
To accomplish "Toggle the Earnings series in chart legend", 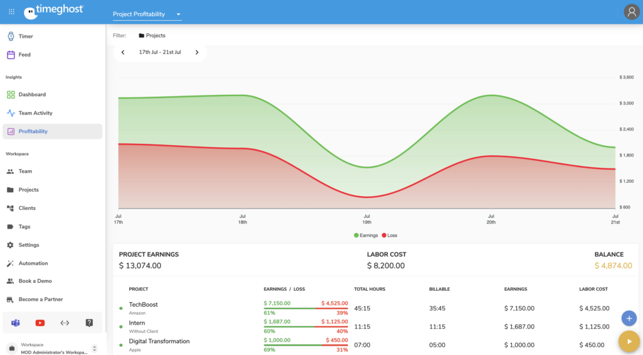I will pyautogui.click(x=365, y=236).
